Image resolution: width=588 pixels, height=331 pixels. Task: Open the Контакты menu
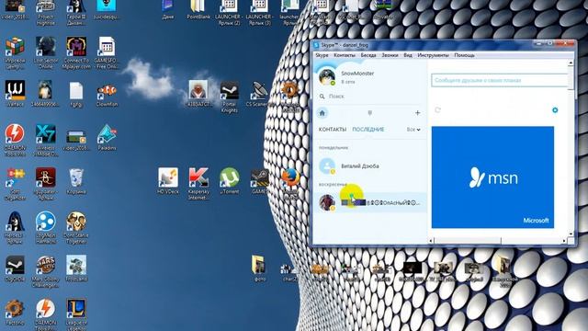[345, 55]
